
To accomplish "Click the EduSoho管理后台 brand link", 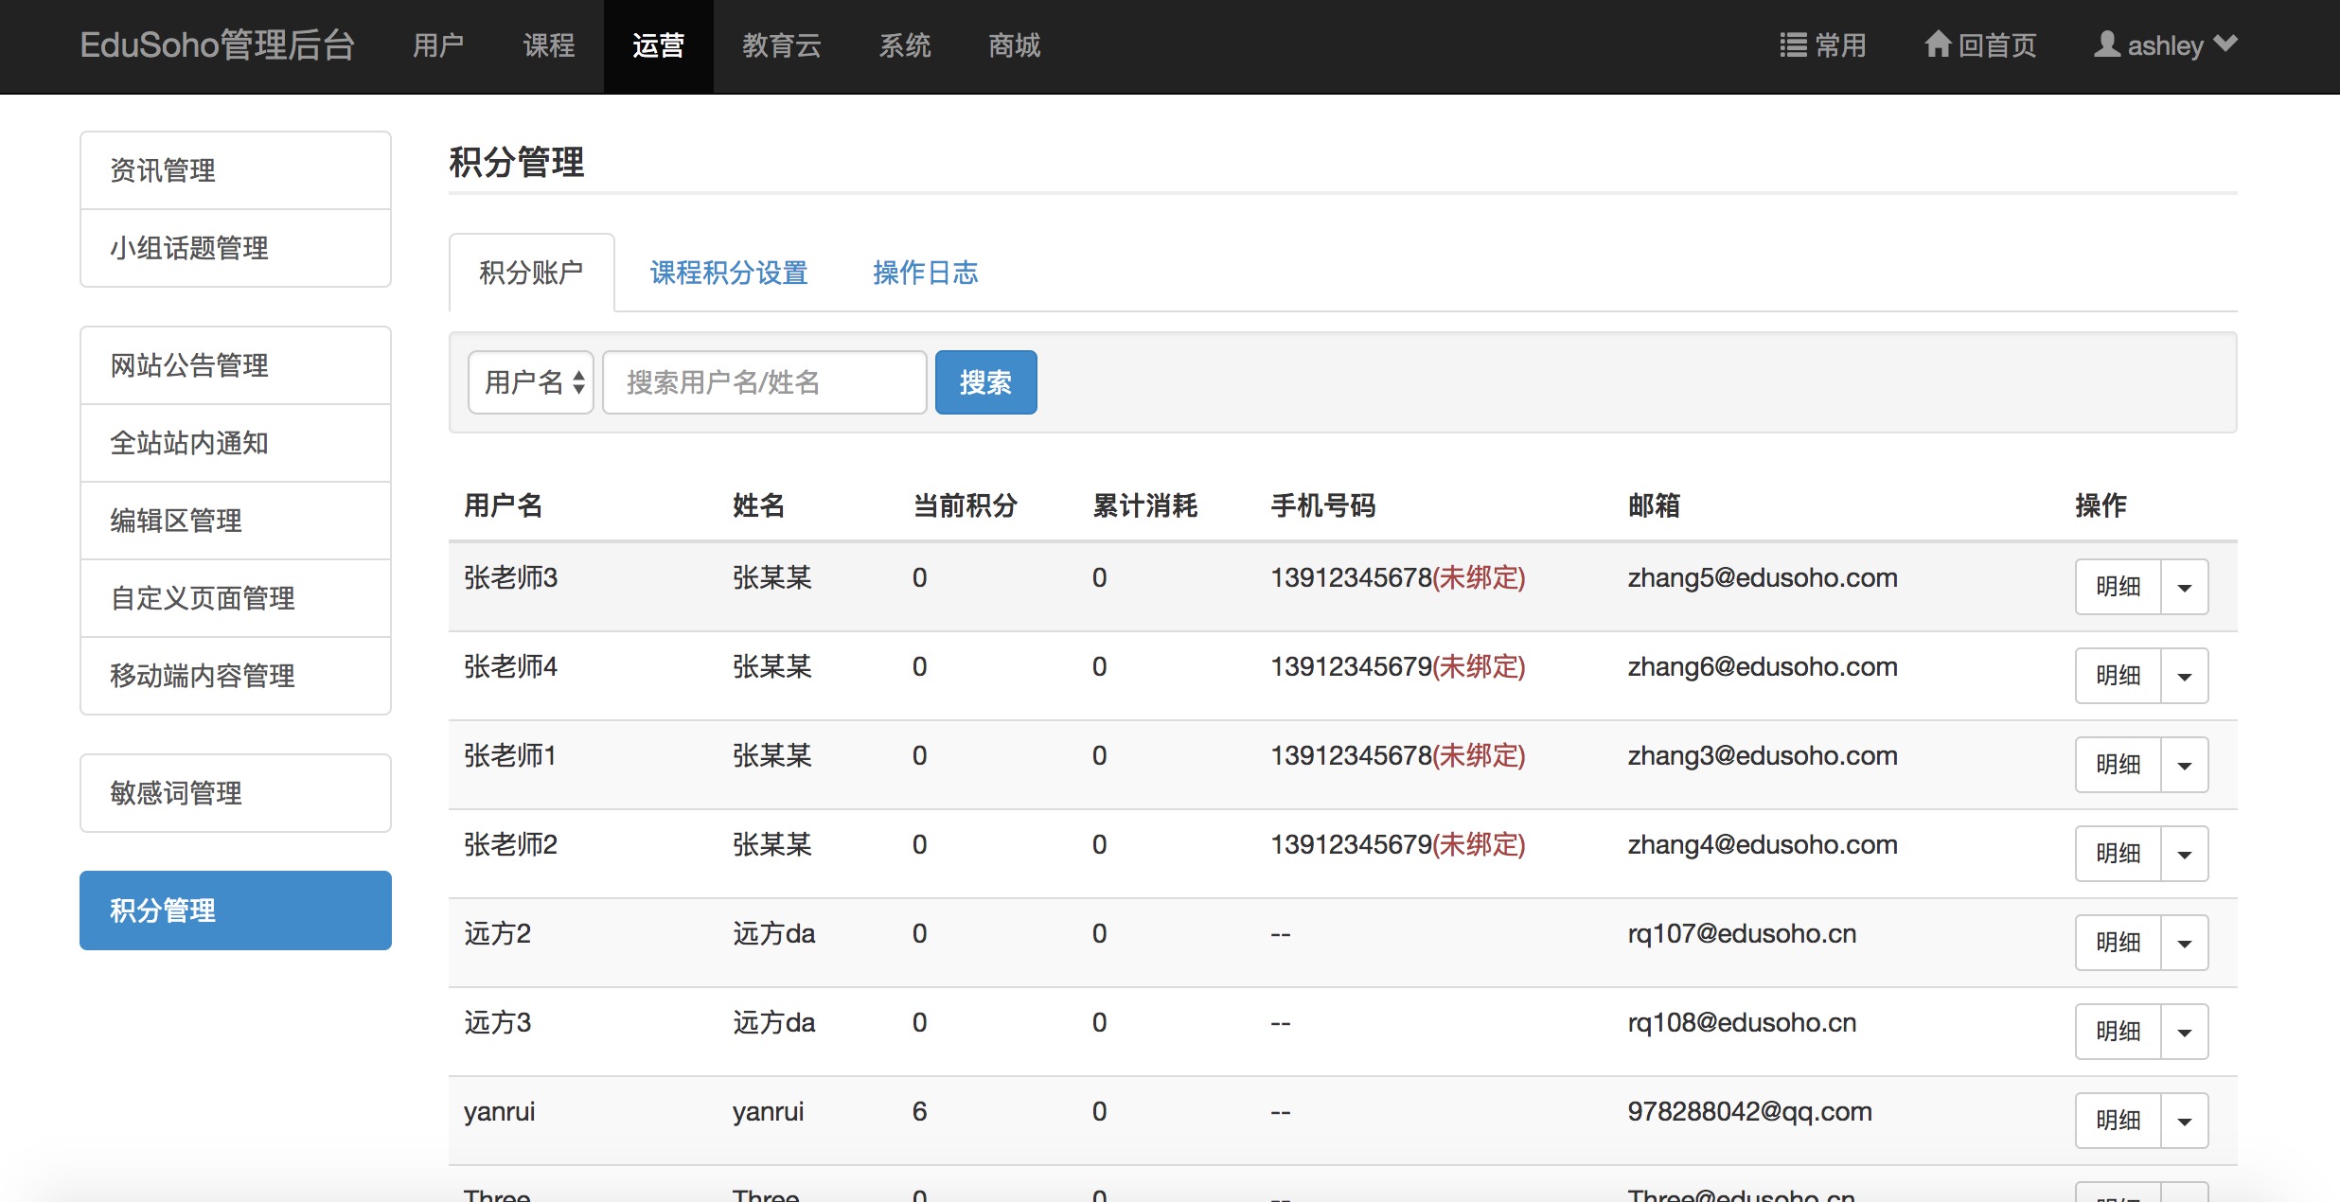I will 218,45.
